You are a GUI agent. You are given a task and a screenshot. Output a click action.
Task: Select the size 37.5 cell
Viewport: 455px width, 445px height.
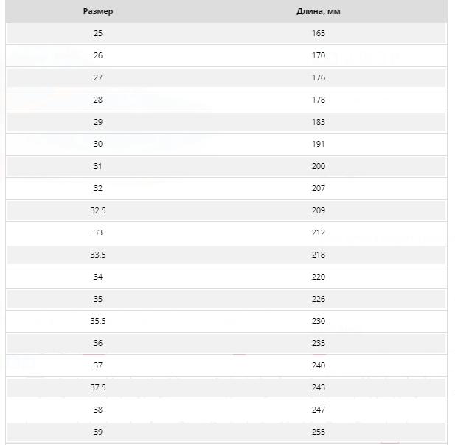tap(98, 387)
